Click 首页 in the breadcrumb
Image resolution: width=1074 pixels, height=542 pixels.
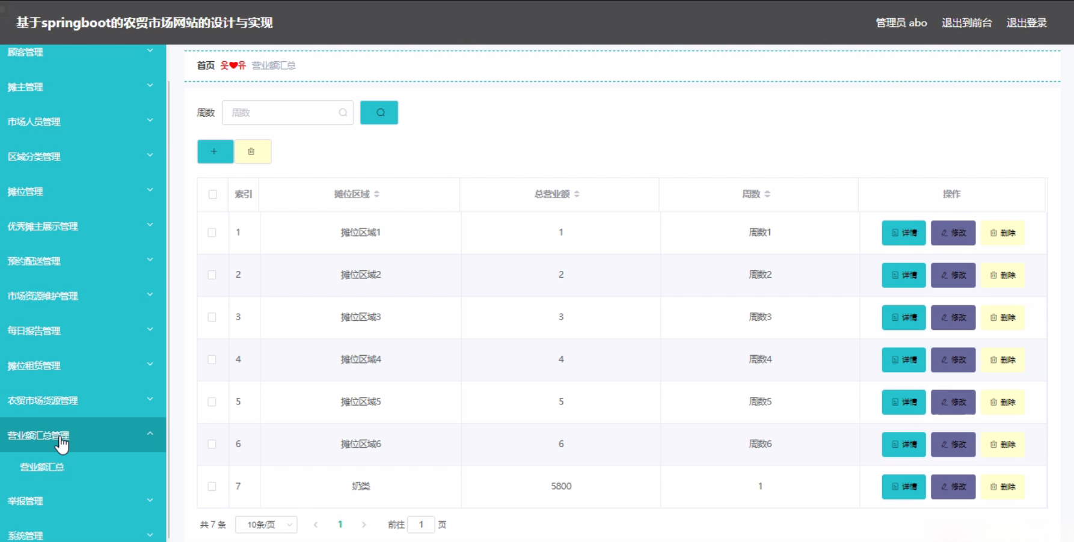pos(204,65)
